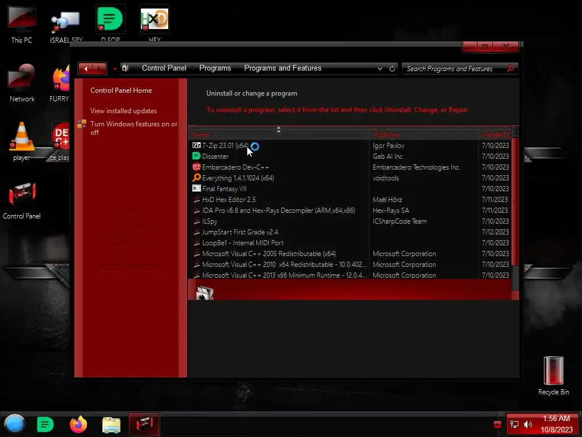Open the volume tray icon
582x437 pixels.
pos(528,424)
